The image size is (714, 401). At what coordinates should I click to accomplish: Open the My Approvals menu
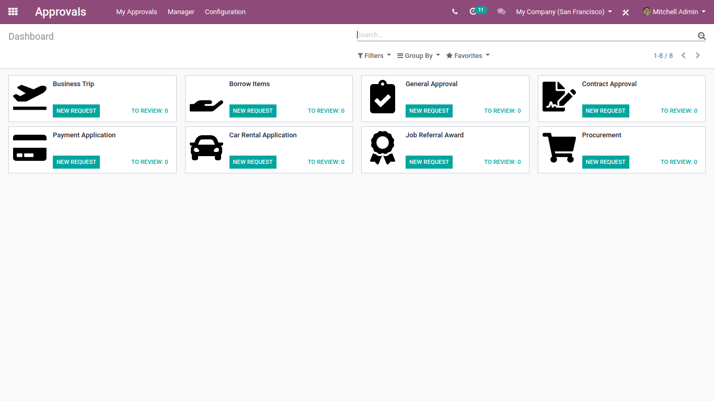[x=136, y=11]
